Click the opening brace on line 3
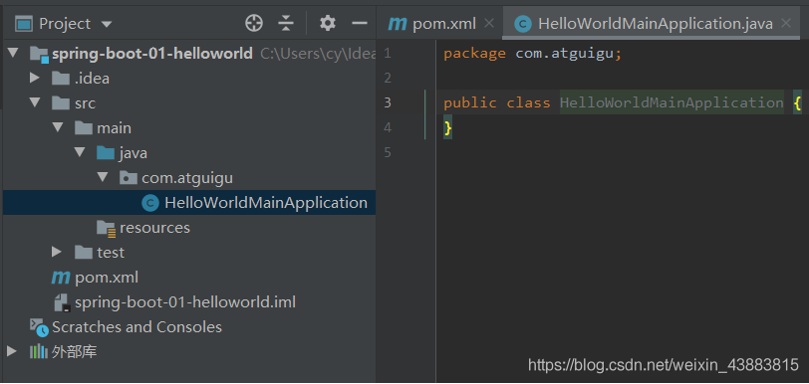This screenshot has width=809, height=384. [x=798, y=103]
